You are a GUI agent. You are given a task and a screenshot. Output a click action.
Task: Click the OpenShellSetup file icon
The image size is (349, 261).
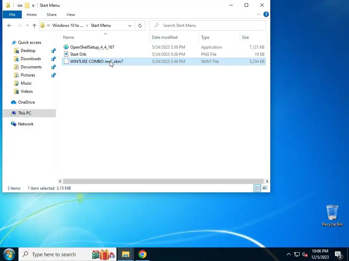pyautogui.click(x=66, y=47)
